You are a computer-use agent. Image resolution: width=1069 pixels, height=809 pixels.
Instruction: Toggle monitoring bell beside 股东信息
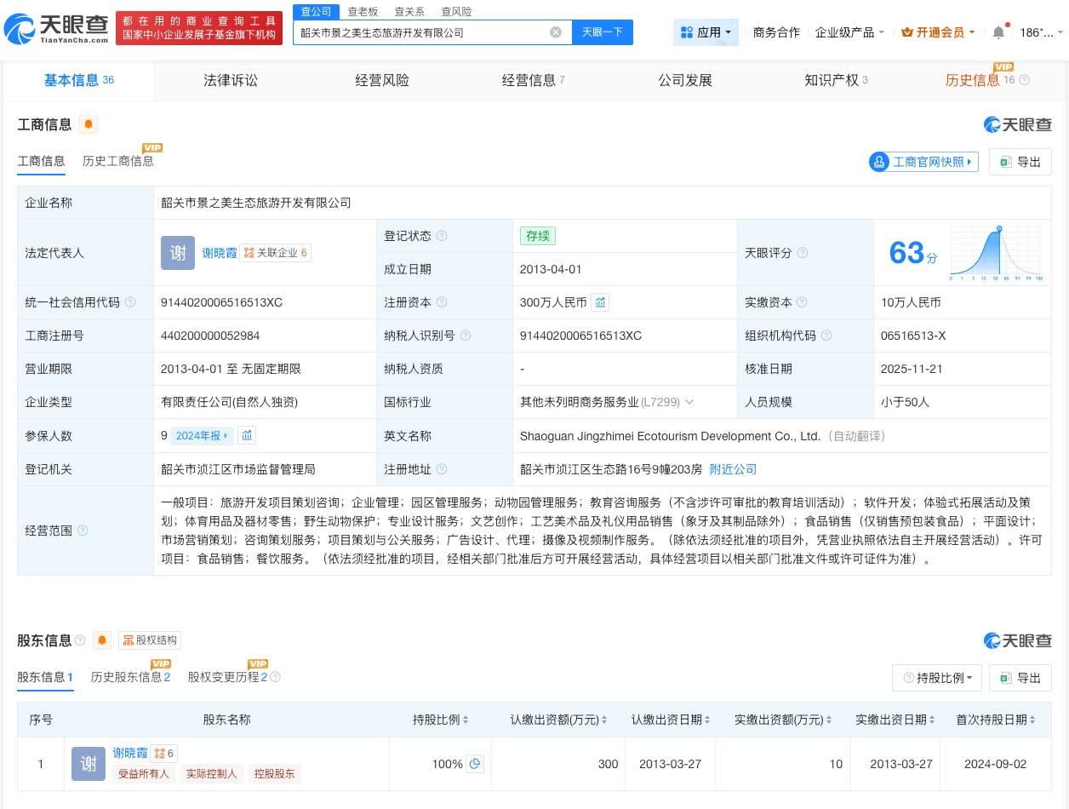pos(102,640)
